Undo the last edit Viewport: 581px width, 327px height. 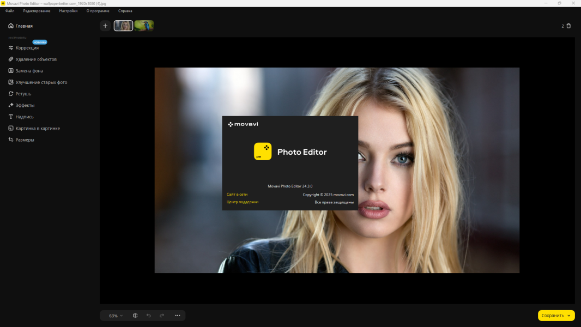149,316
